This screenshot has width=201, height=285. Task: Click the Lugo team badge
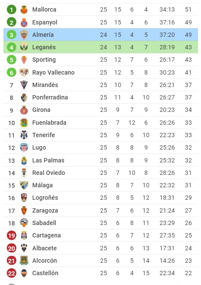point(24,147)
